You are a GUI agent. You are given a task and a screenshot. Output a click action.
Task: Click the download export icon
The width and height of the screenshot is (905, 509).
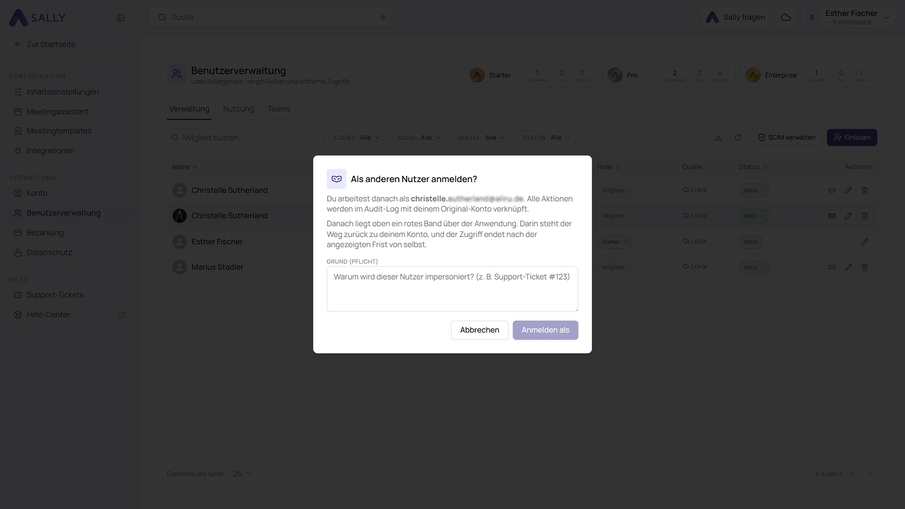(x=718, y=137)
